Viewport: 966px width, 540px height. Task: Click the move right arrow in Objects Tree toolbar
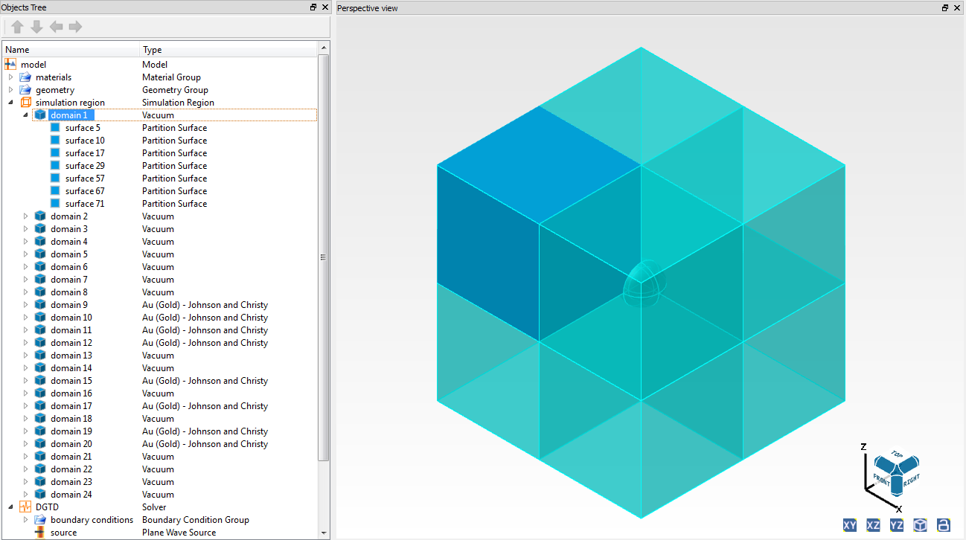75,27
